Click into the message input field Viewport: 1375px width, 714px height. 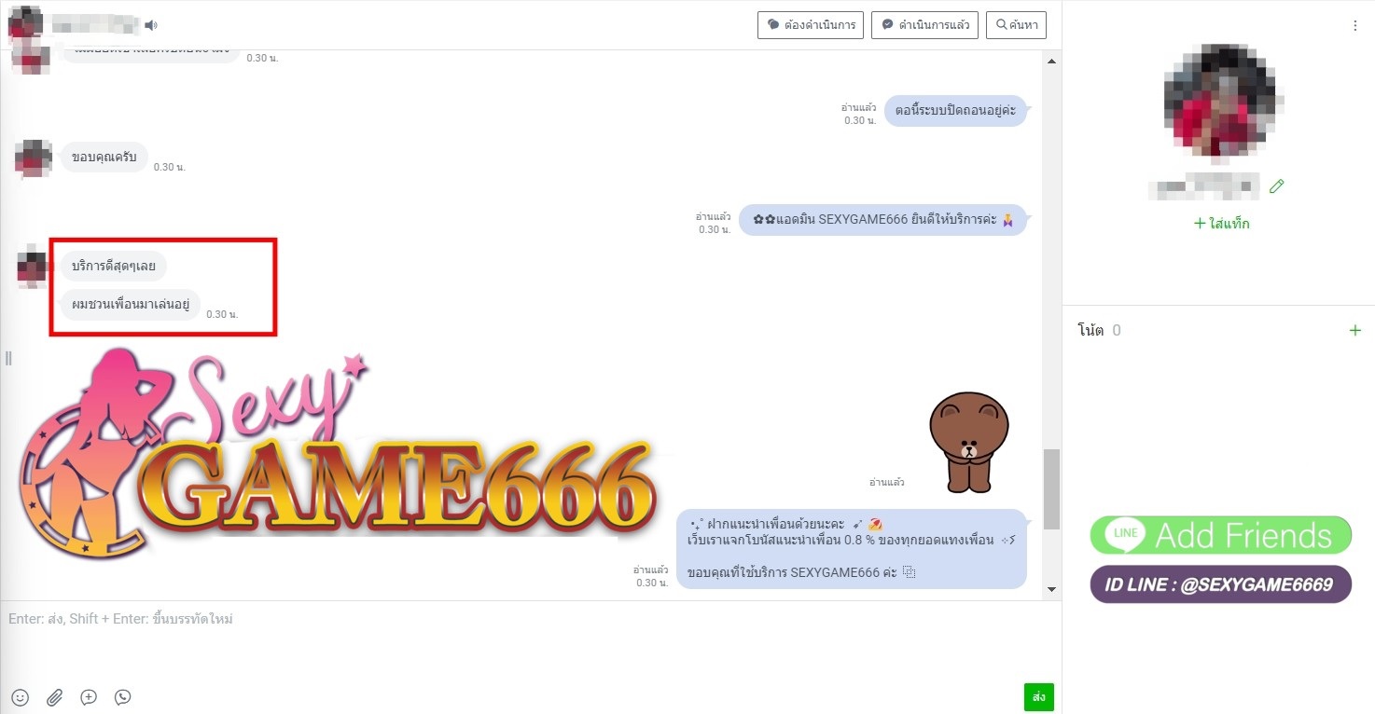522,643
